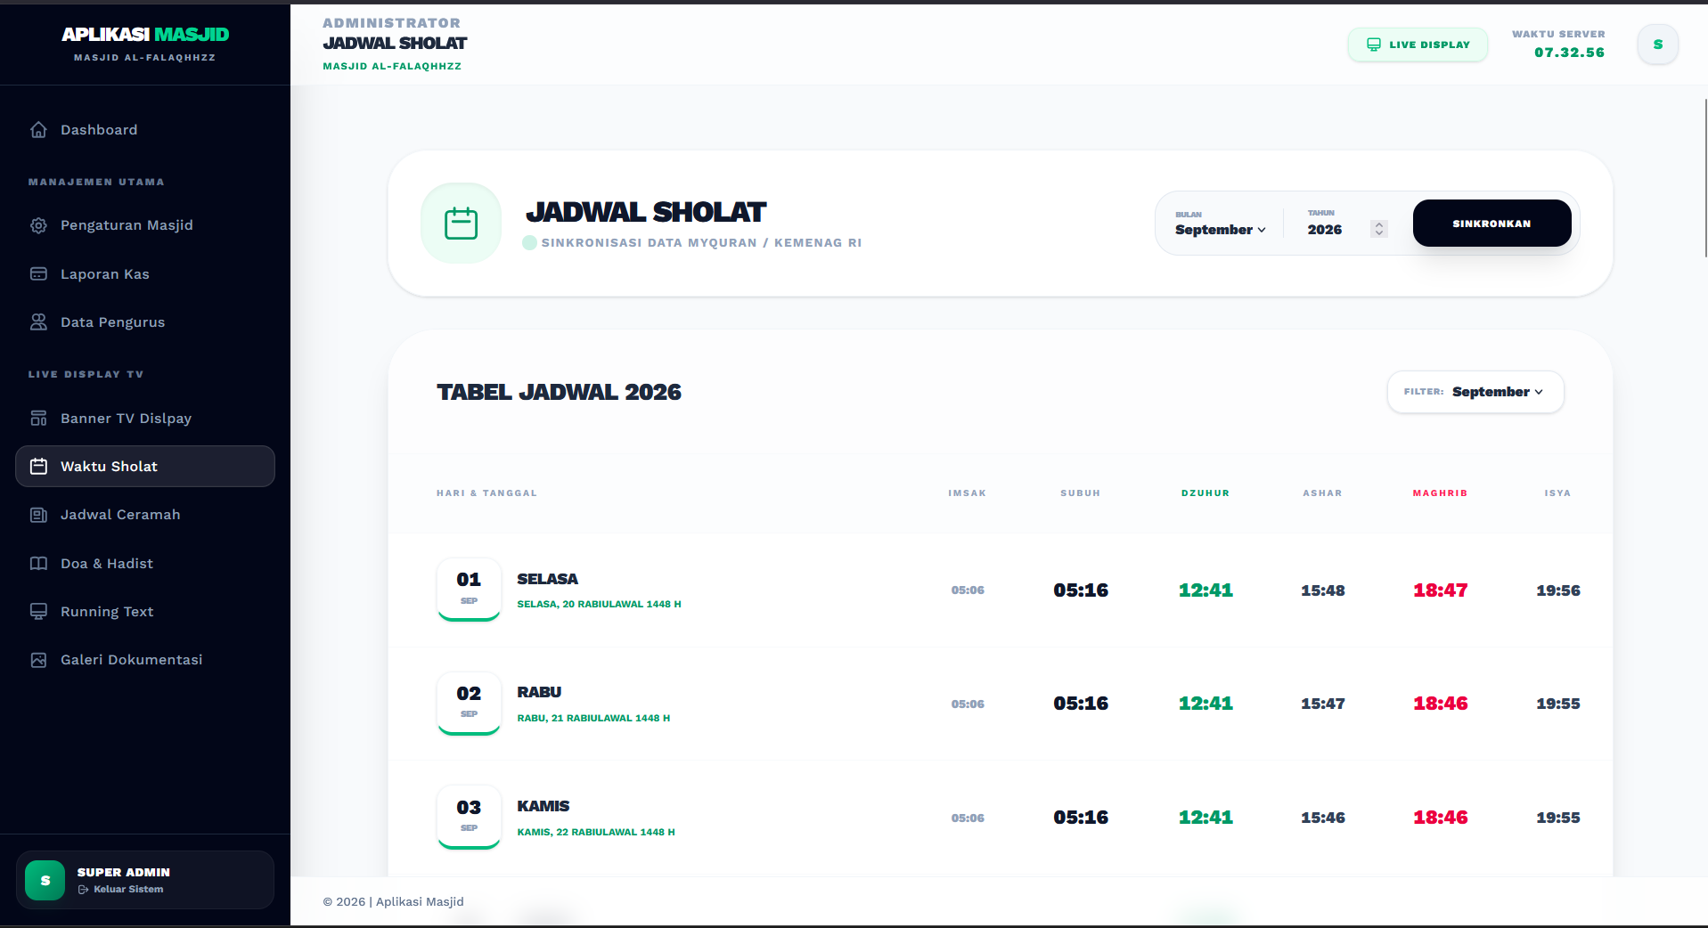Click the green calendar icon beside Jadwal Sholat
Screen dimensions: 1708x928
pyautogui.click(x=461, y=224)
